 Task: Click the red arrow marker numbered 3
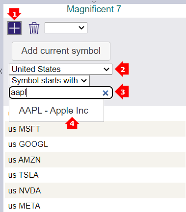pos(122,92)
